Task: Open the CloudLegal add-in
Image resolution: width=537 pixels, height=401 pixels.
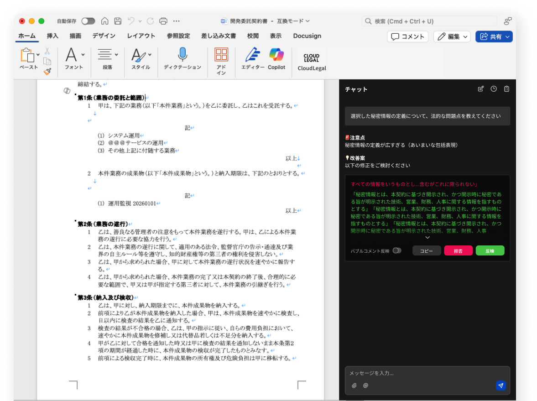Action: click(312, 61)
